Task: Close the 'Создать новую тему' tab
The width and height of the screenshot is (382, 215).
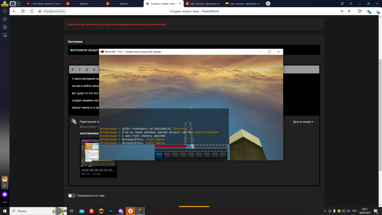Action: pos(180,4)
